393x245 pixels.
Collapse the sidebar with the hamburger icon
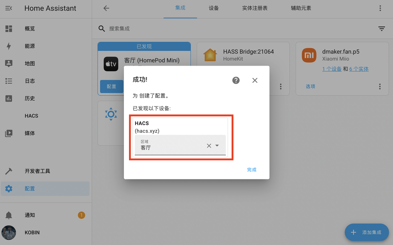point(9,8)
